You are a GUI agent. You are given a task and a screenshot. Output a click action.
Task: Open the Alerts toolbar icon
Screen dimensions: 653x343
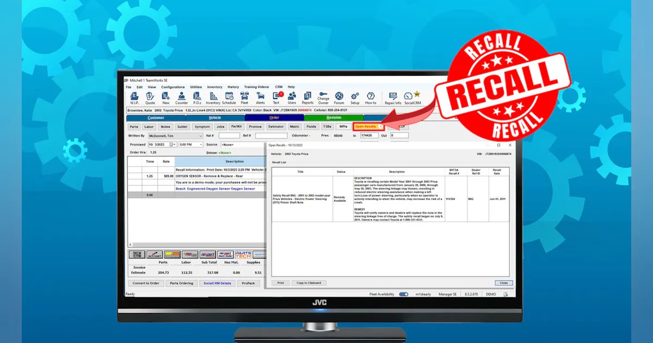(260, 98)
